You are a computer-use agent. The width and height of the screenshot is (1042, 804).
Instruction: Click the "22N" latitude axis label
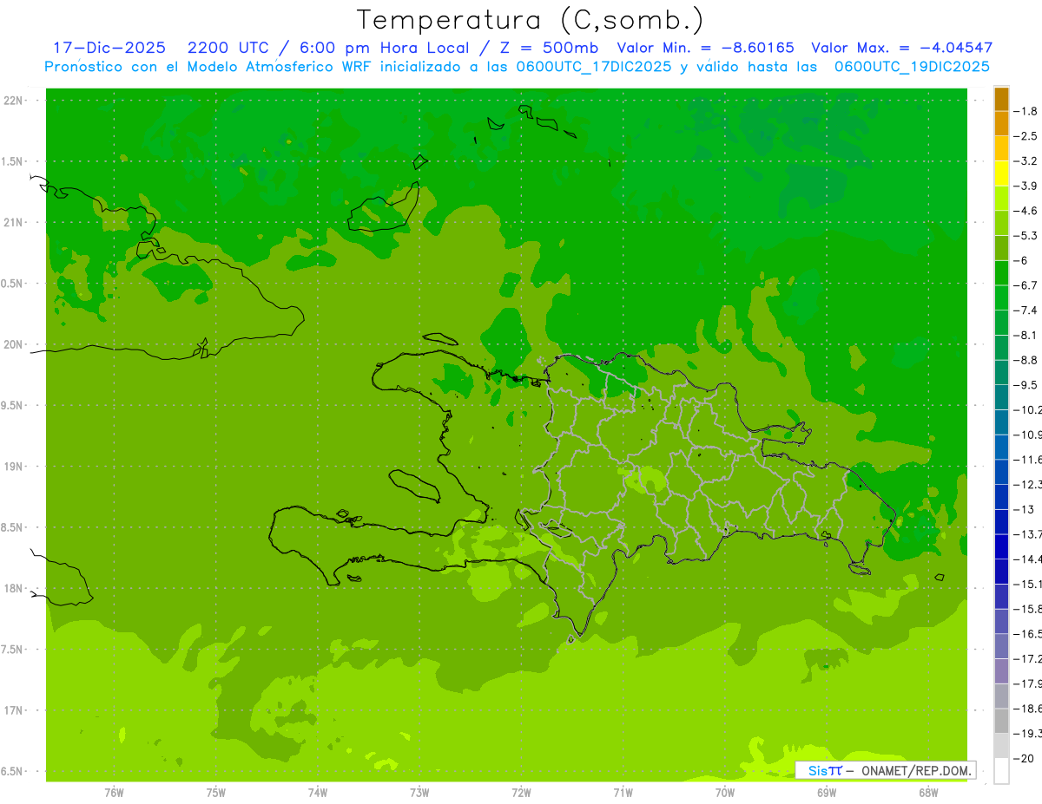pos(14,101)
